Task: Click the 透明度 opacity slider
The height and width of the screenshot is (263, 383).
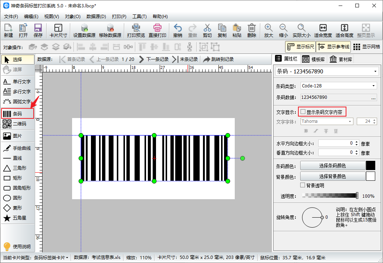Action: 330,195
